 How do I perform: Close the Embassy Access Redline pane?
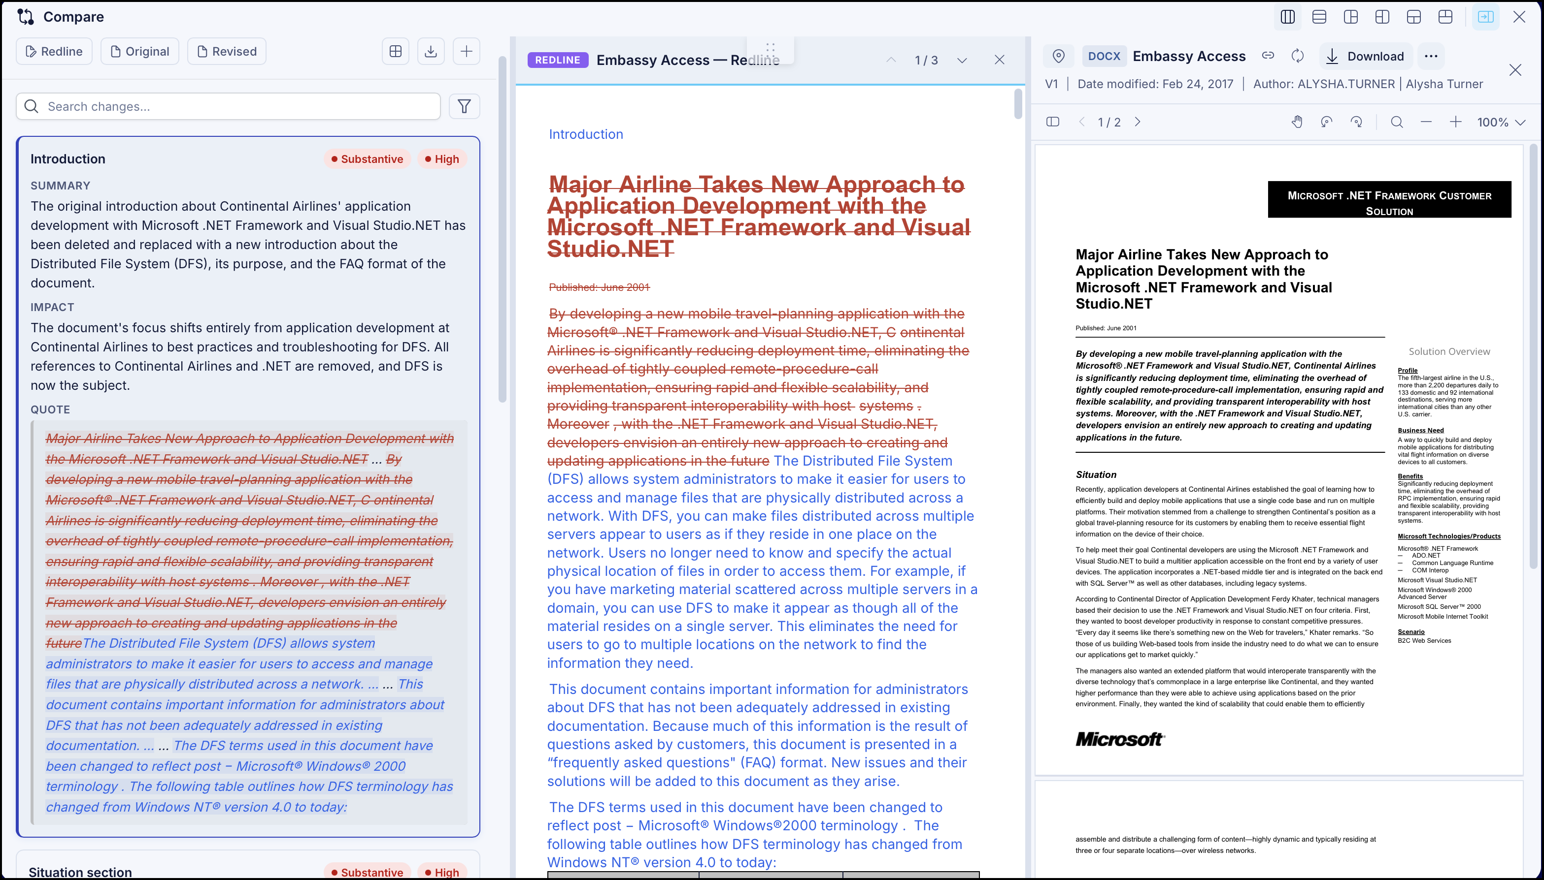tap(1000, 60)
